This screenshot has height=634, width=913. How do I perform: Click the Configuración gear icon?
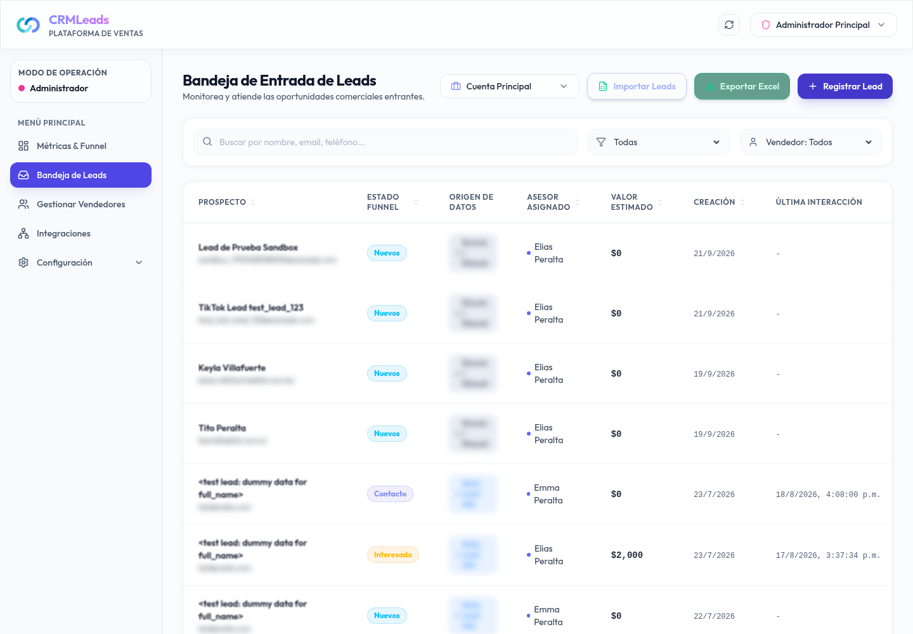[x=23, y=262]
